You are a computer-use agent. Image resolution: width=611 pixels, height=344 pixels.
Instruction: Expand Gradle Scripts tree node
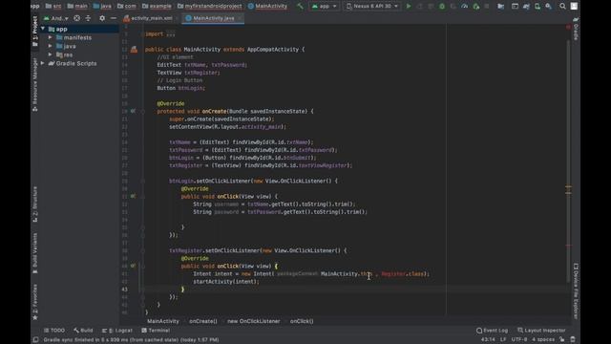43,63
